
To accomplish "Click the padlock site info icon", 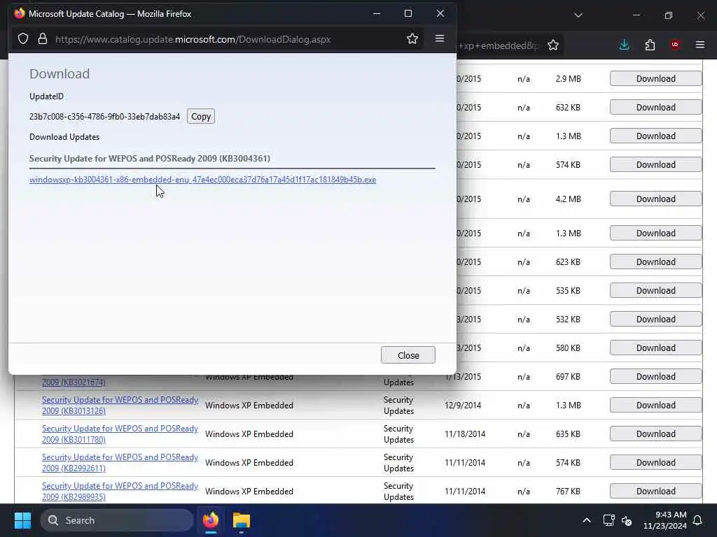I will [43, 39].
